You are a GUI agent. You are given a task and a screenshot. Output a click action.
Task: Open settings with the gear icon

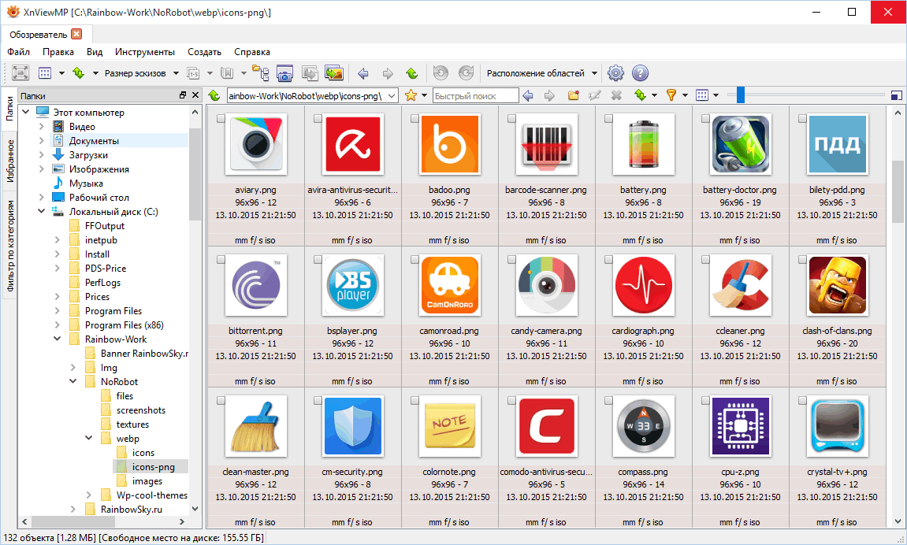[x=615, y=73]
